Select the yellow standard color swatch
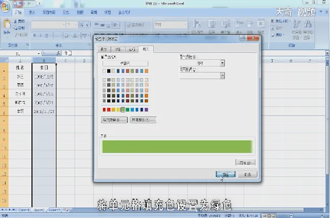 [118, 110]
